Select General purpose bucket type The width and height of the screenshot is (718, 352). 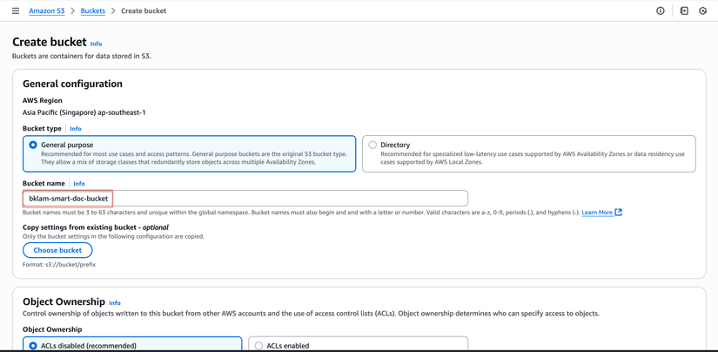point(33,145)
